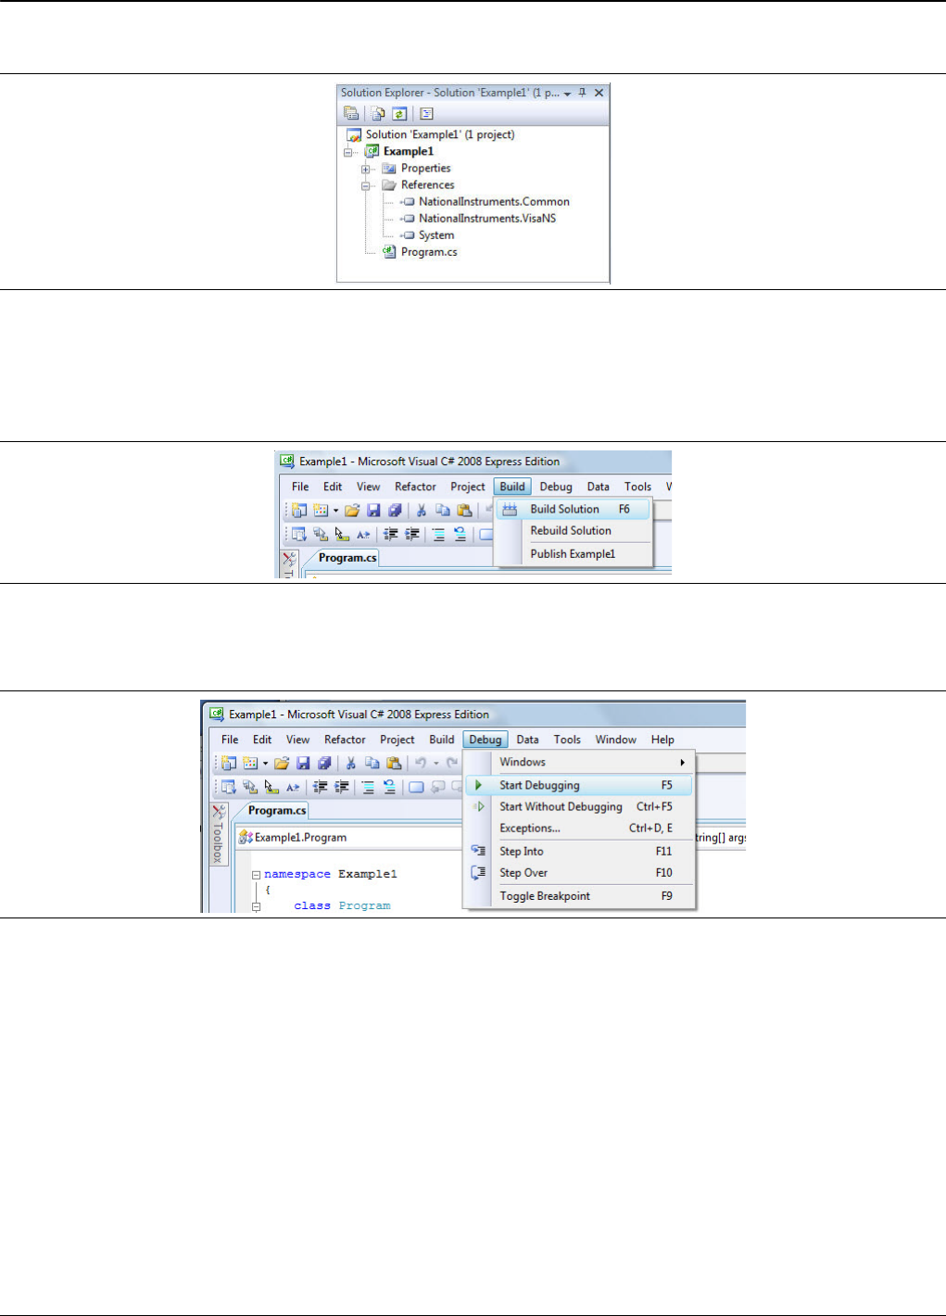
Task: Click Paste icon in Build-menu window
Action: click(464, 510)
